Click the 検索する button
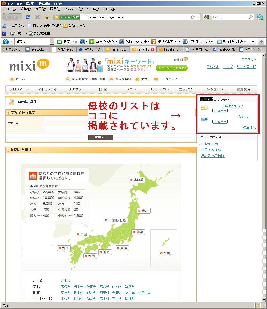Screen dimensions: 267x309 [101, 137]
